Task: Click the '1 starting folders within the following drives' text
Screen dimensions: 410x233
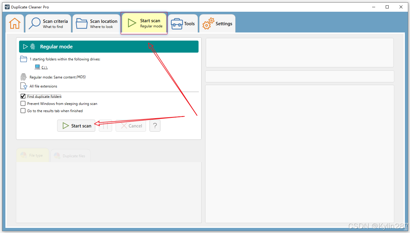Action: click(x=65, y=59)
